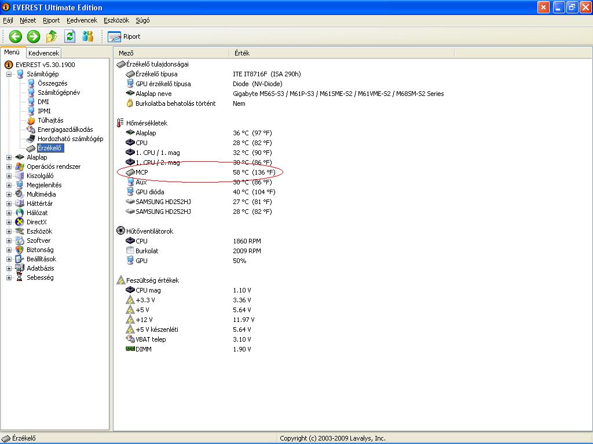The width and height of the screenshot is (593, 444).
Task: Expand the Hálózat tree node
Action: coord(9,213)
